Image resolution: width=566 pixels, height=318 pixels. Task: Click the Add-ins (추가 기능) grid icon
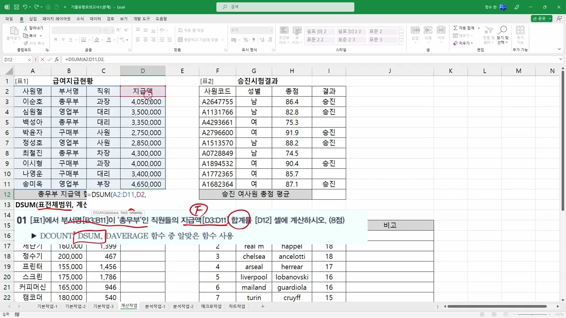click(520, 30)
